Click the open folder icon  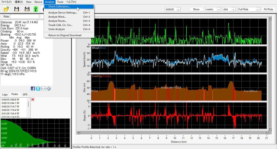pyautogui.click(x=6, y=9)
